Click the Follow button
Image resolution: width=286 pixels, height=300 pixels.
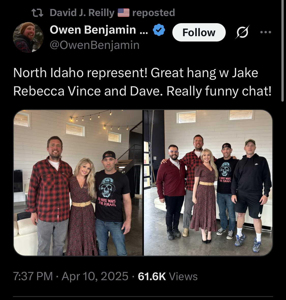click(x=199, y=32)
